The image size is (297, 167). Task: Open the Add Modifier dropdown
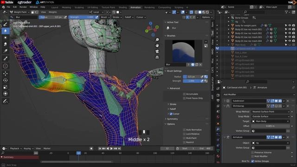pos(259,95)
